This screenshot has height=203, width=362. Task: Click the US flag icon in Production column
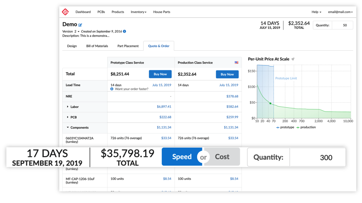point(236,62)
